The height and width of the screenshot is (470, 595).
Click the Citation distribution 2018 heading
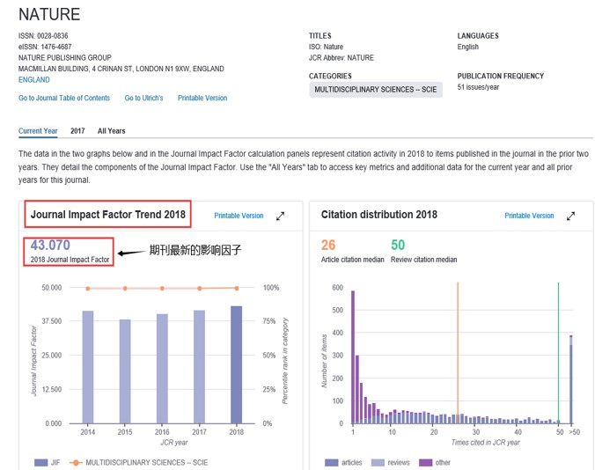(379, 215)
